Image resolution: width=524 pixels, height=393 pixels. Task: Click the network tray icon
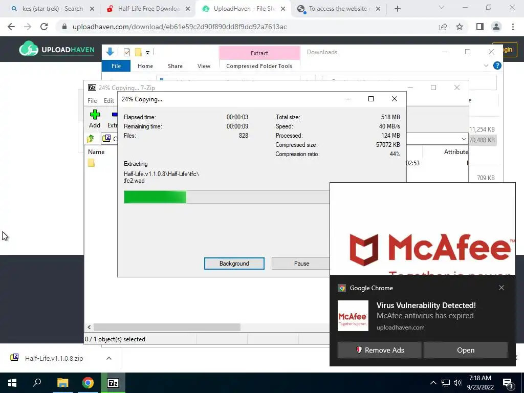click(446, 383)
